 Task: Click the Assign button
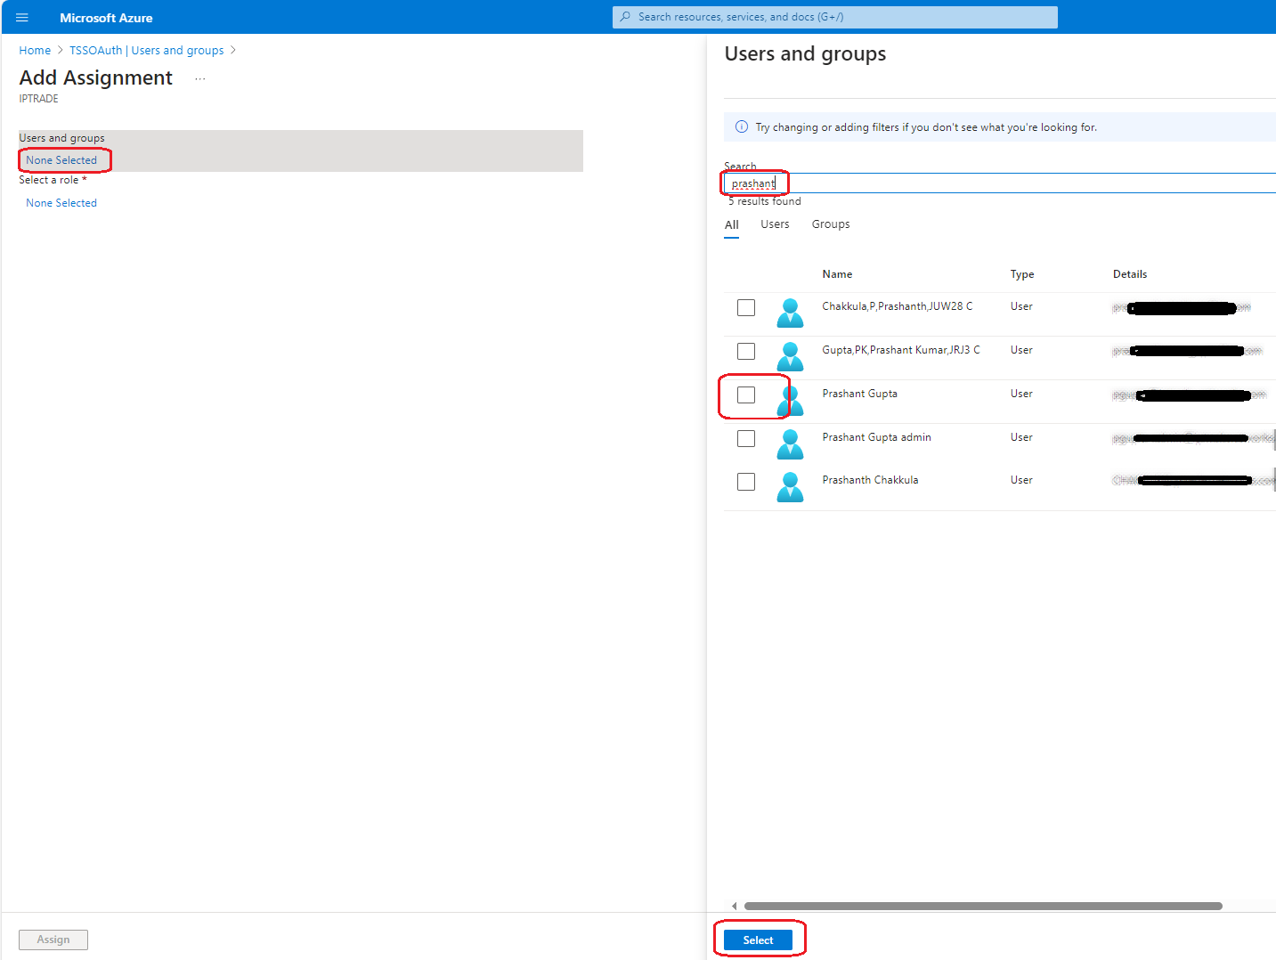click(53, 940)
